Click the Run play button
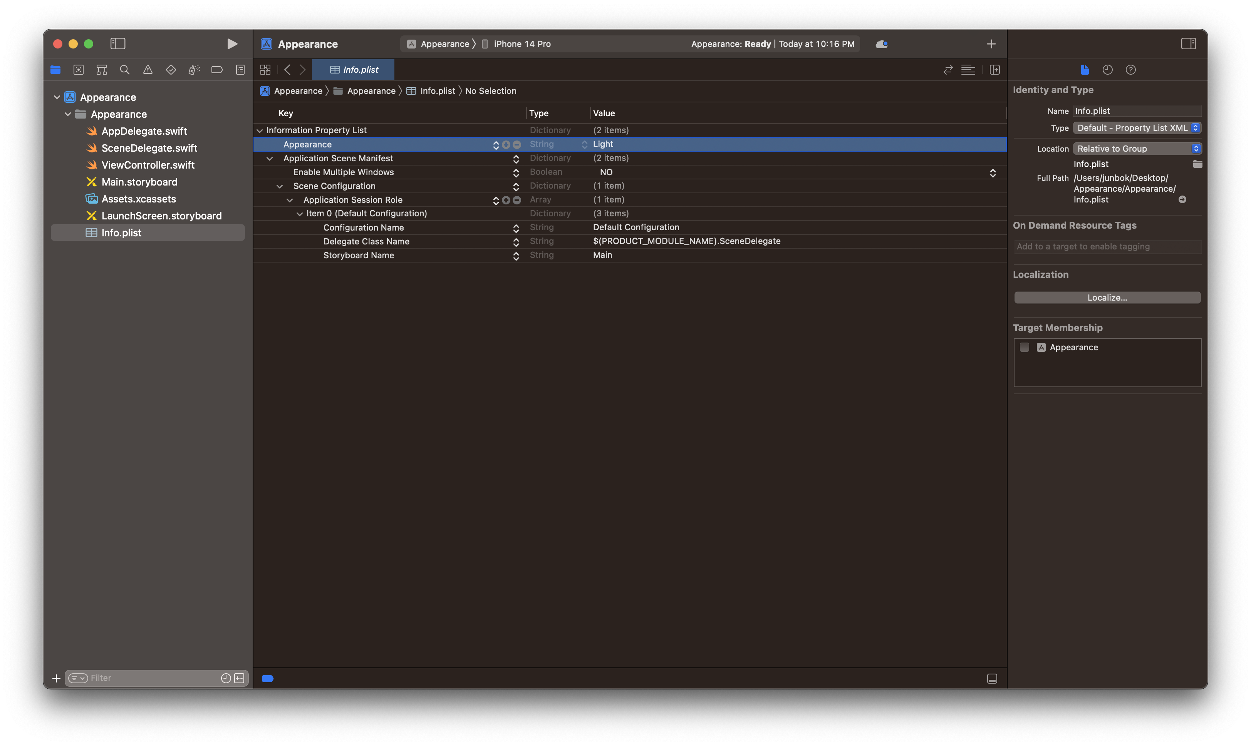This screenshot has height=746, width=1251. (x=232, y=44)
